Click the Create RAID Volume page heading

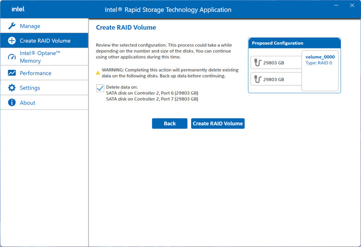[126, 27]
